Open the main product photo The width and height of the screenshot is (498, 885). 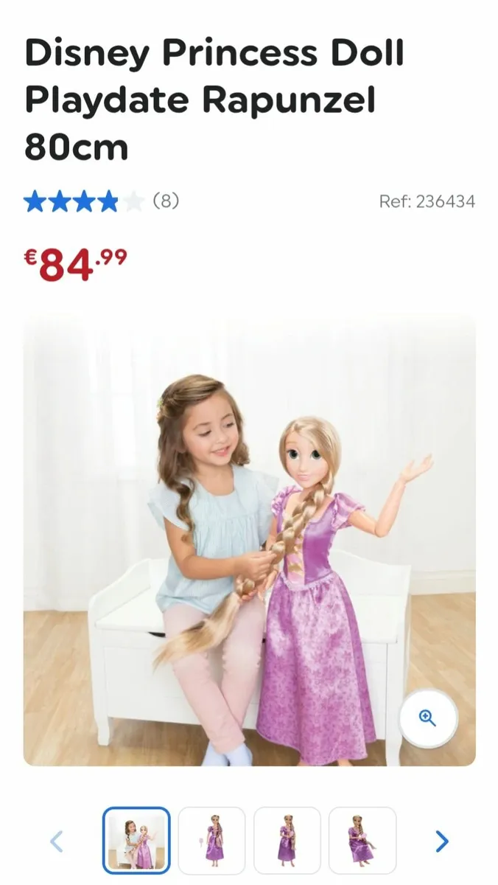coord(249,540)
